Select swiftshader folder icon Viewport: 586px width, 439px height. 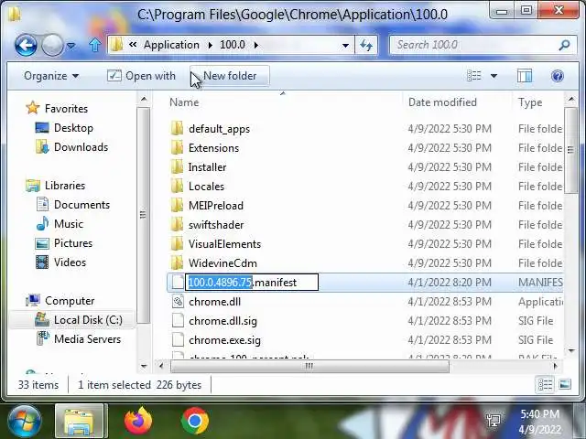click(177, 224)
